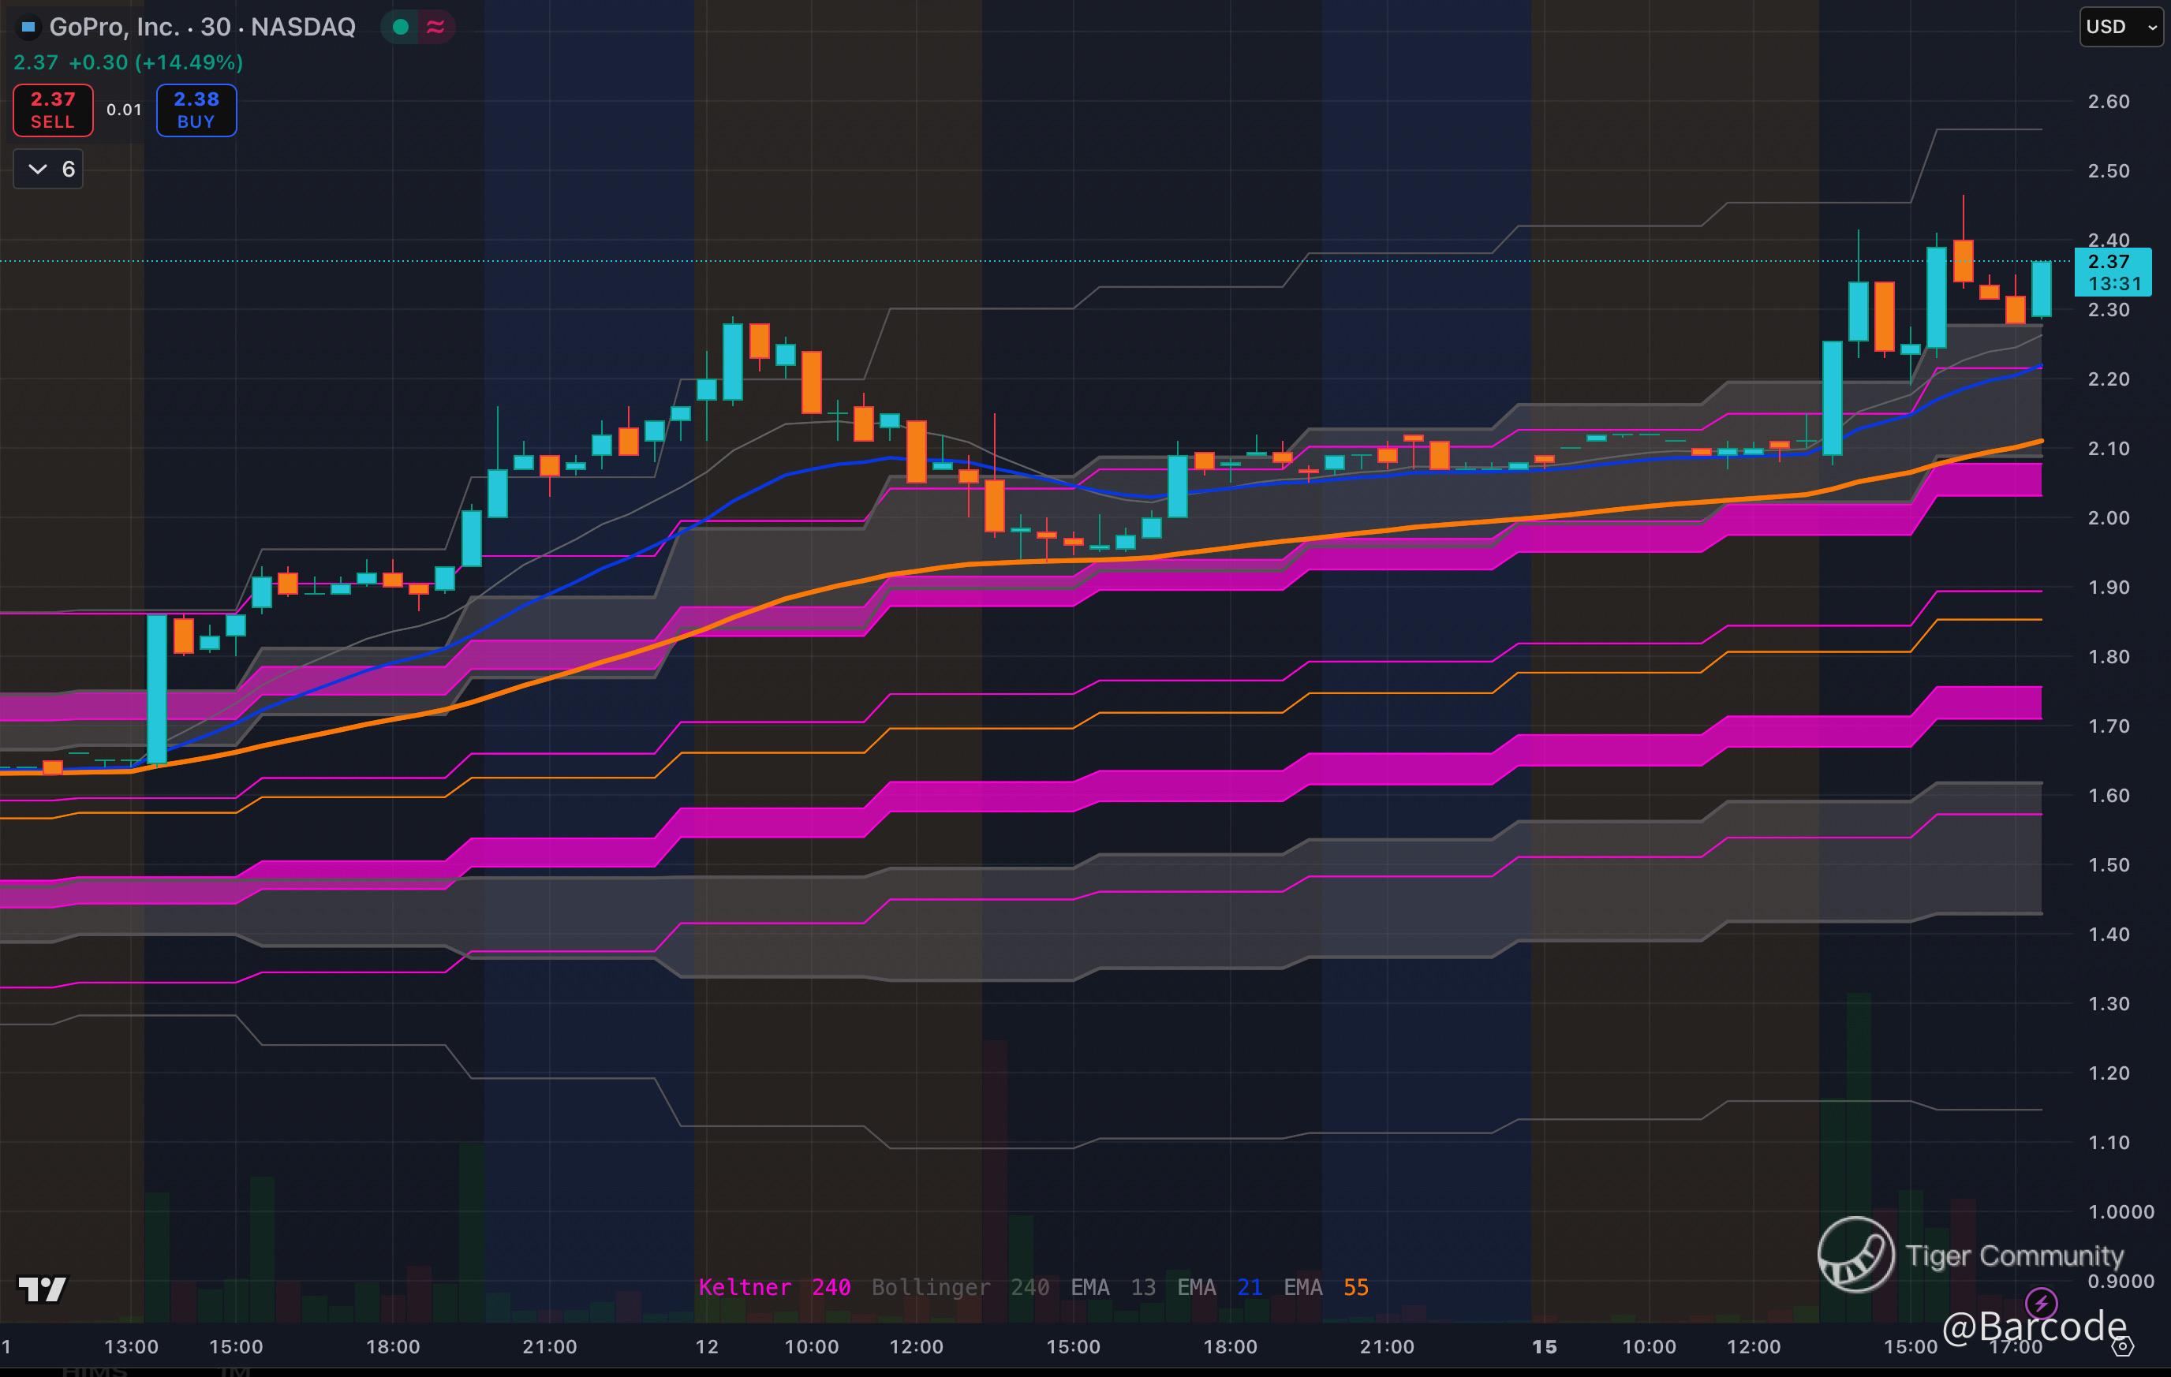Open chart settings hexagon gear icon
2171x1377 pixels.
2123,1346
